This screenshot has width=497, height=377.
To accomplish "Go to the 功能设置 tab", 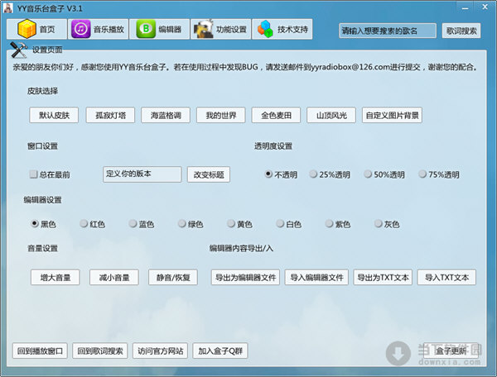I will point(220,29).
